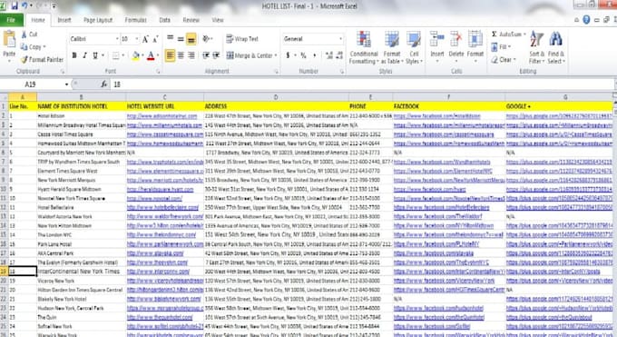Click the Format Painter brush
The height and width of the screenshot is (337, 617).
24,60
